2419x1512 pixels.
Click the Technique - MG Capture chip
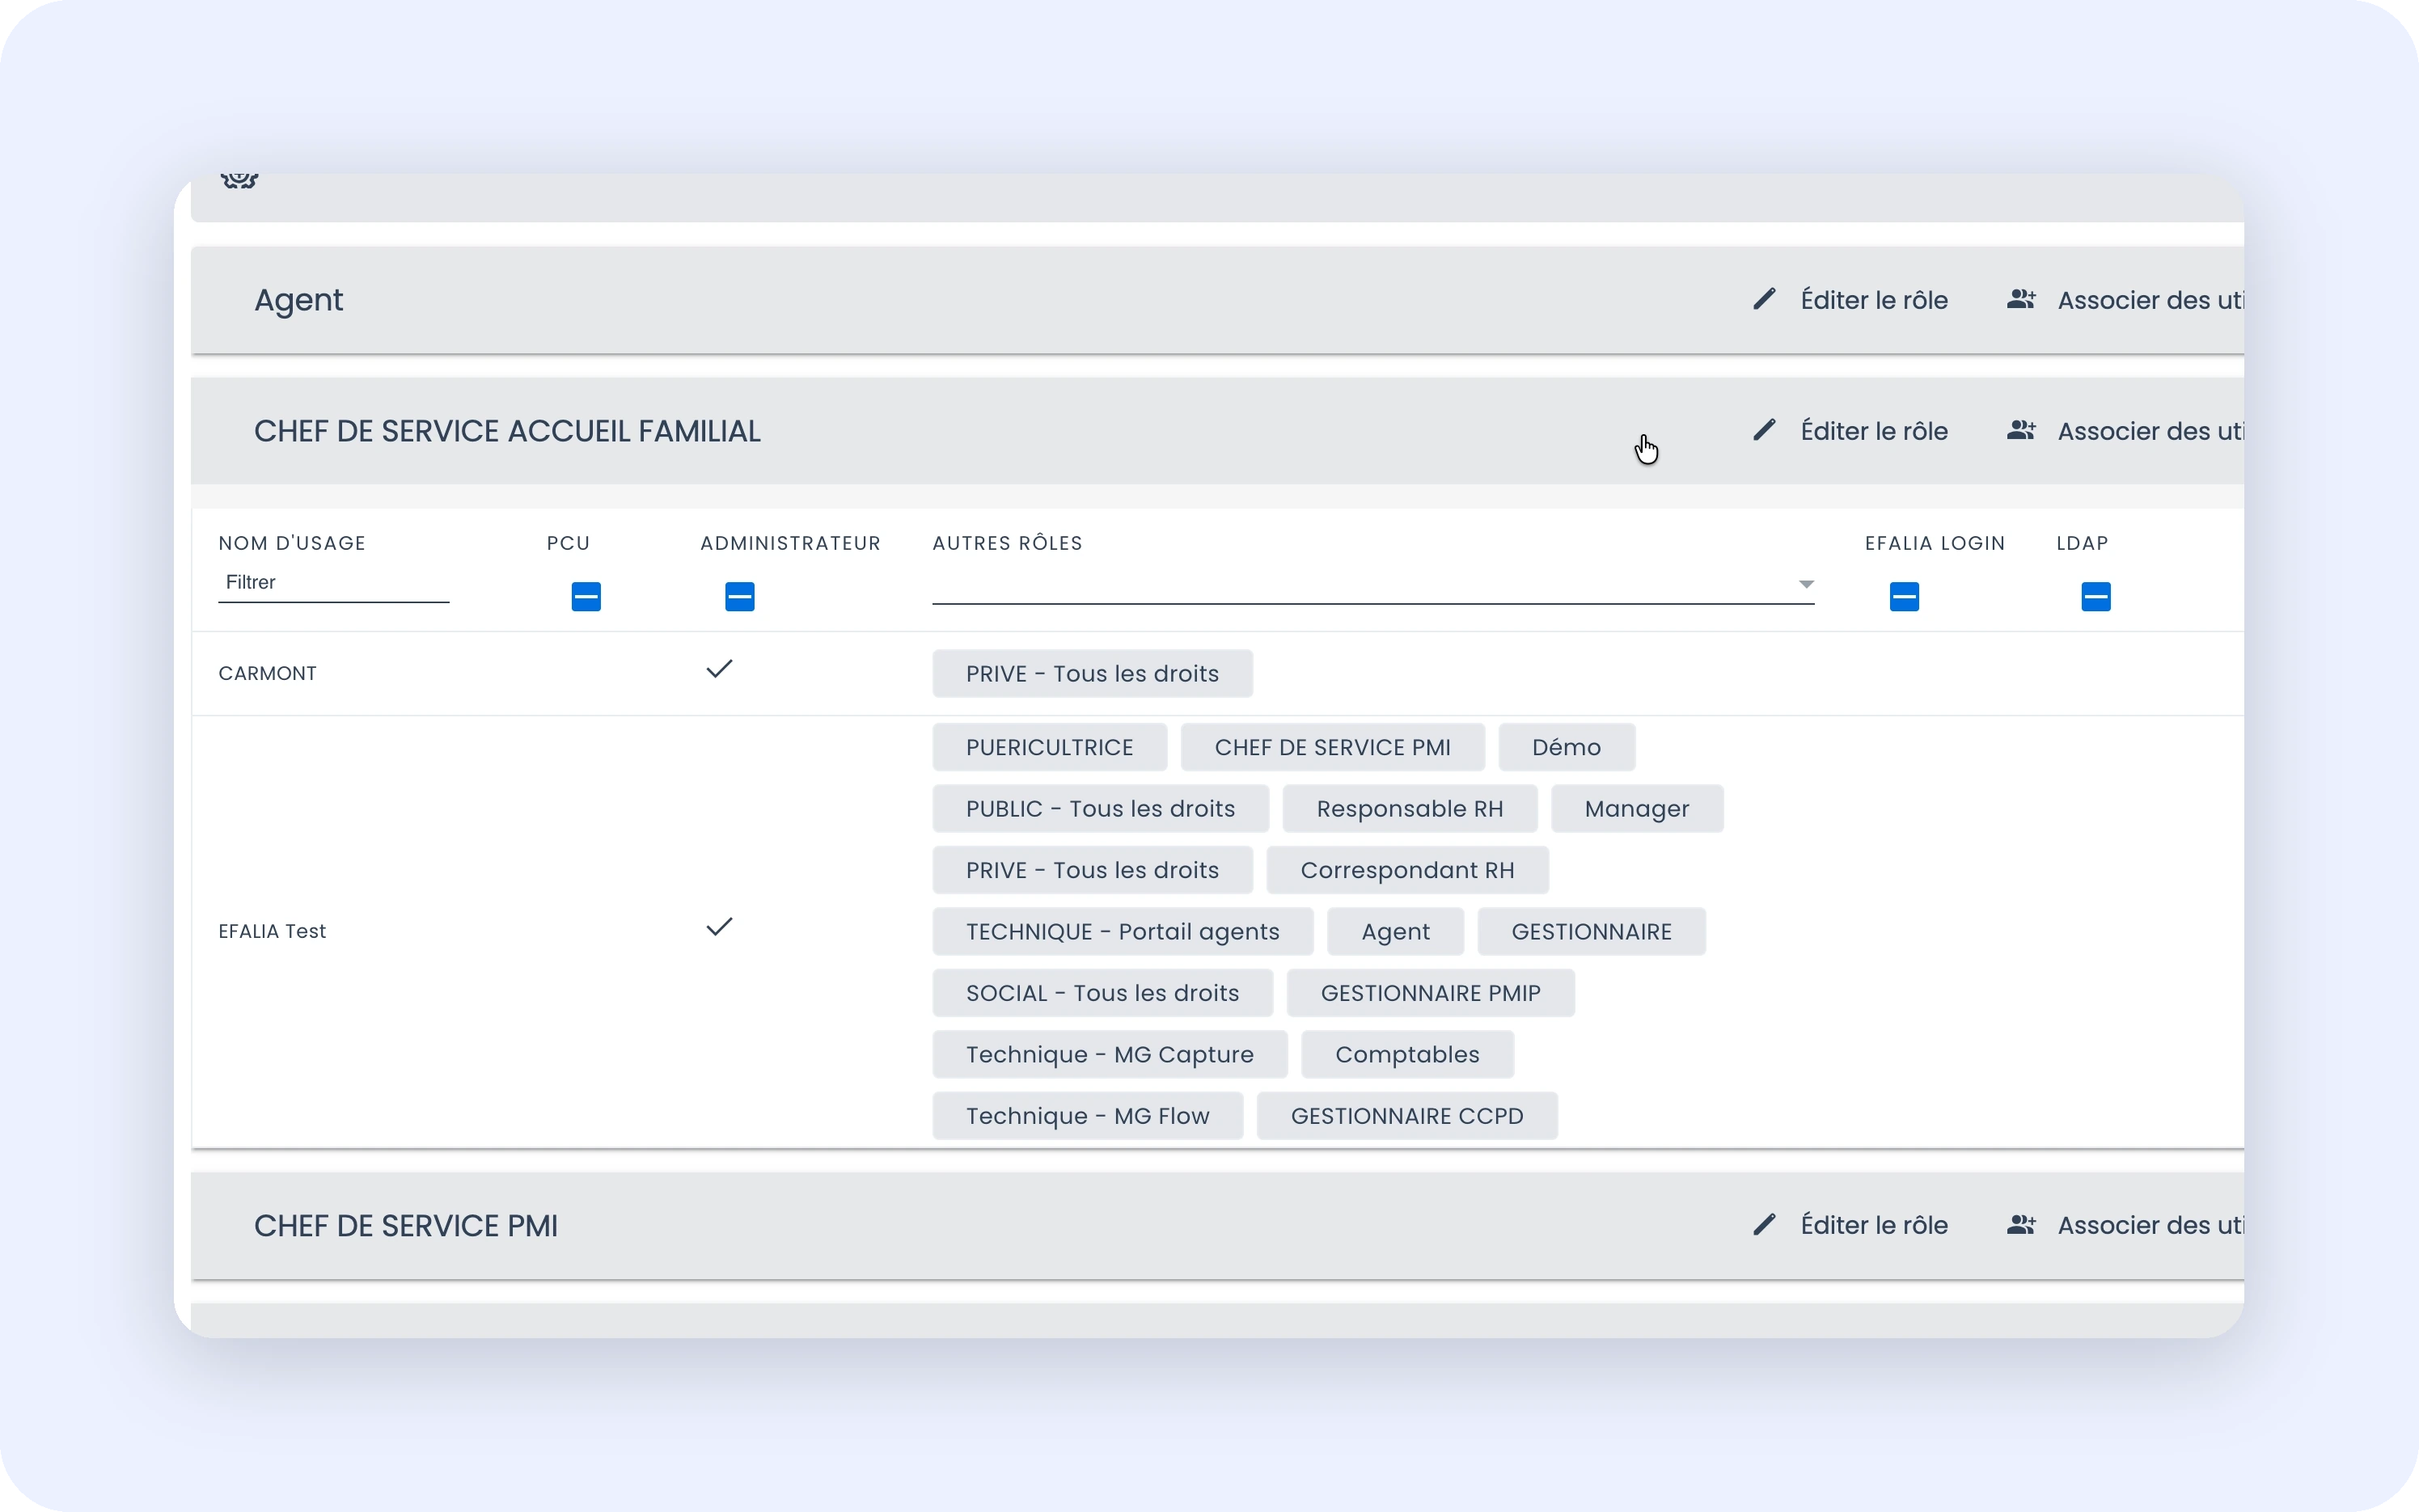click(1109, 1055)
